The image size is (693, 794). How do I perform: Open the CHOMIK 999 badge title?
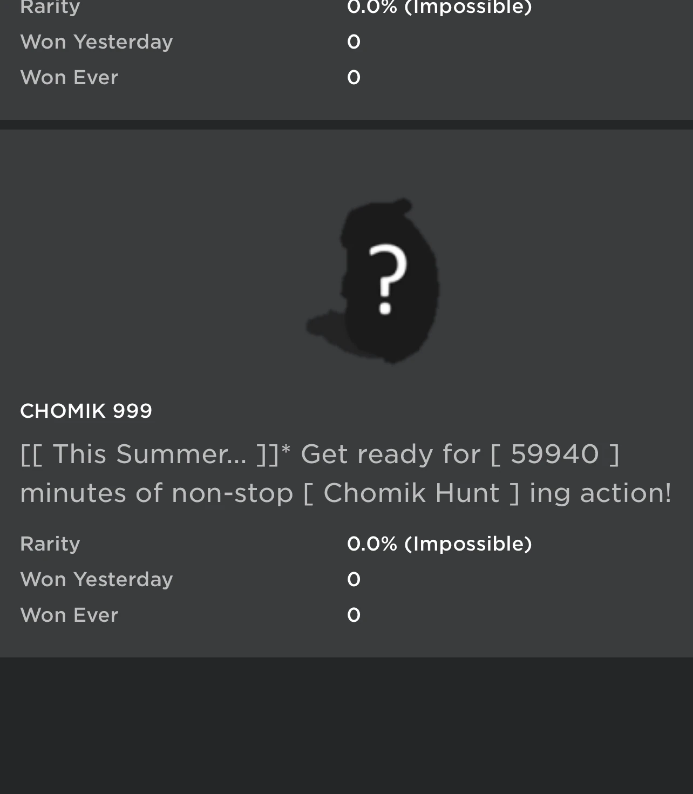pos(86,411)
